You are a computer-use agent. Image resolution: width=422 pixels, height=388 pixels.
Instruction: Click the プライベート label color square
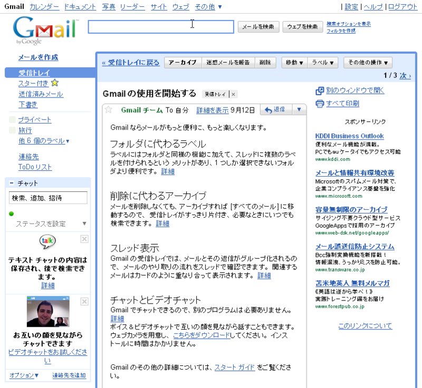point(12,120)
